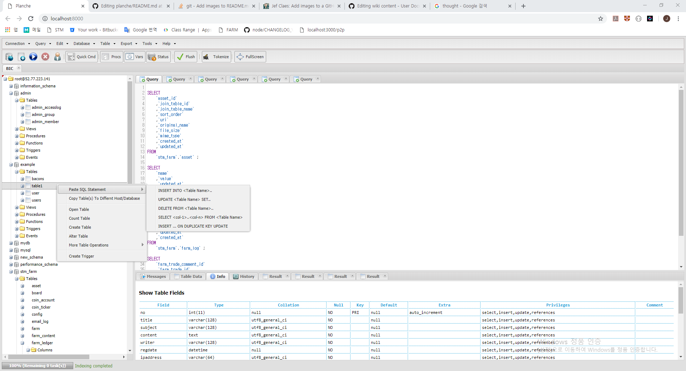The image size is (686, 371).
Task: Expand the asset table node
Action: 23,286
